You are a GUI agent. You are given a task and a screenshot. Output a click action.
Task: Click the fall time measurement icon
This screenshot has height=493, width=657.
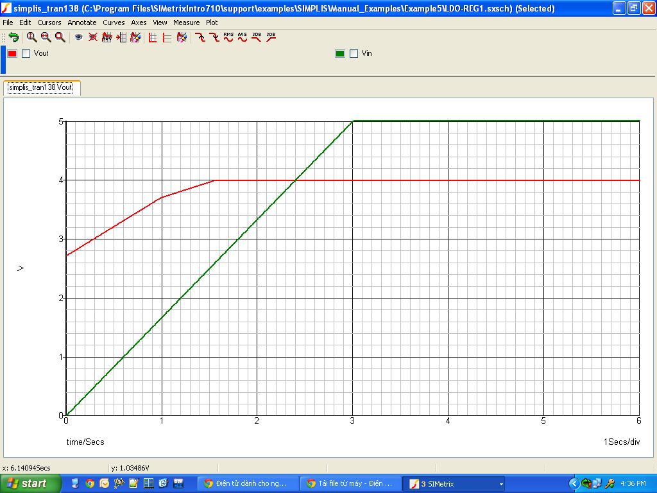[x=214, y=37]
